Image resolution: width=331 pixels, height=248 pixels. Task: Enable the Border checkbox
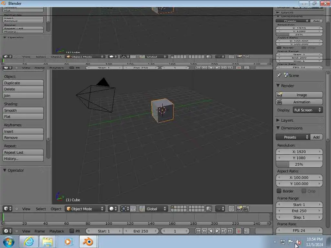pyautogui.click(x=279, y=191)
